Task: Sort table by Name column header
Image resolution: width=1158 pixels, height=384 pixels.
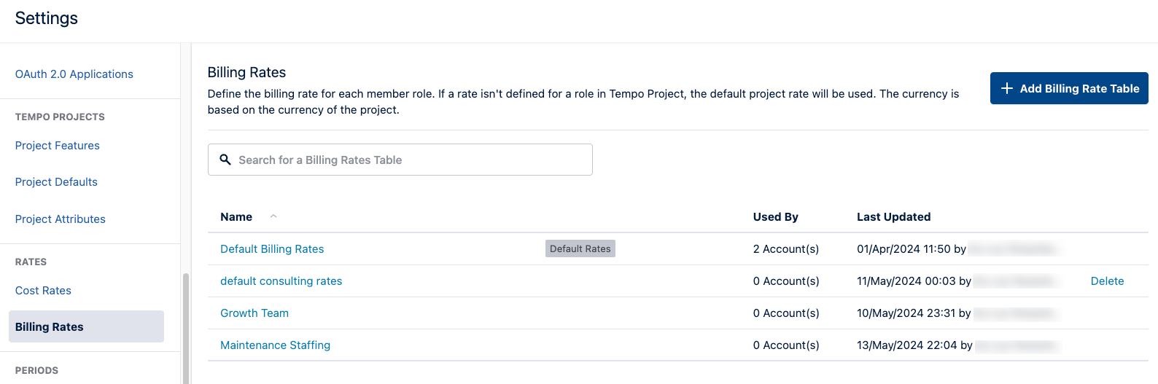Action: click(236, 217)
